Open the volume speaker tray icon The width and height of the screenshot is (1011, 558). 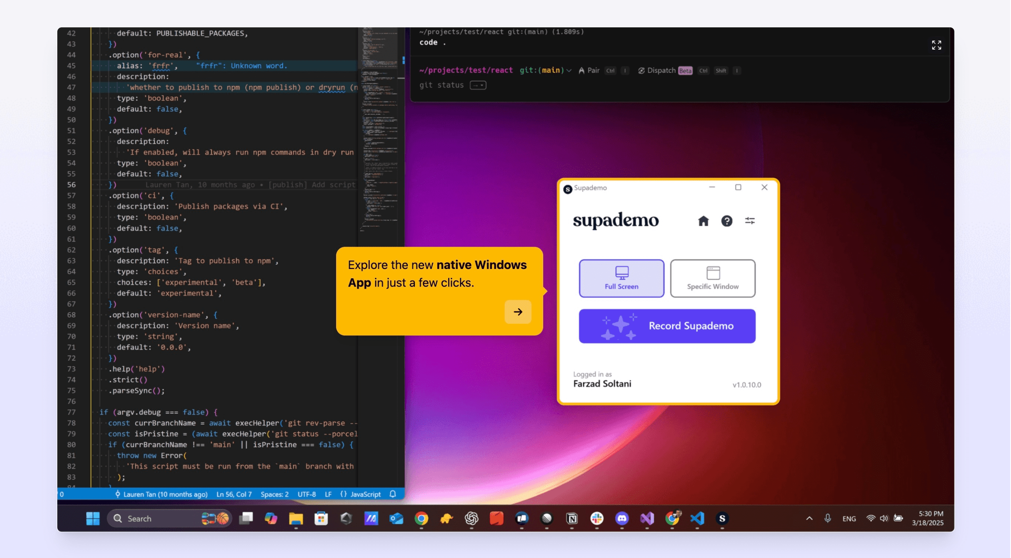coord(884,518)
